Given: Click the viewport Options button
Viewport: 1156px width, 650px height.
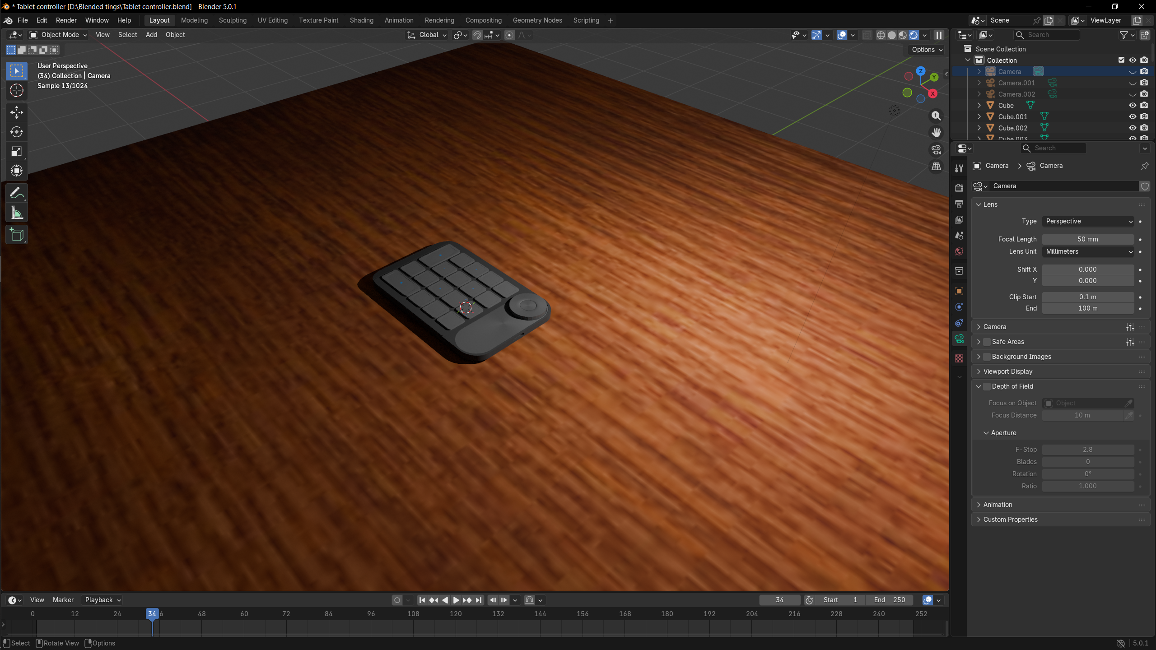Looking at the screenshot, I should click(927, 50).
